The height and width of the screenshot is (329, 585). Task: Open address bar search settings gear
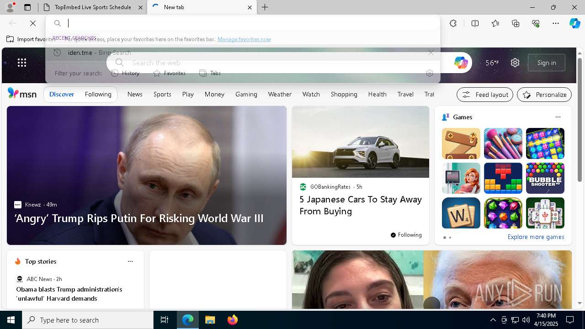click(429, 73)
